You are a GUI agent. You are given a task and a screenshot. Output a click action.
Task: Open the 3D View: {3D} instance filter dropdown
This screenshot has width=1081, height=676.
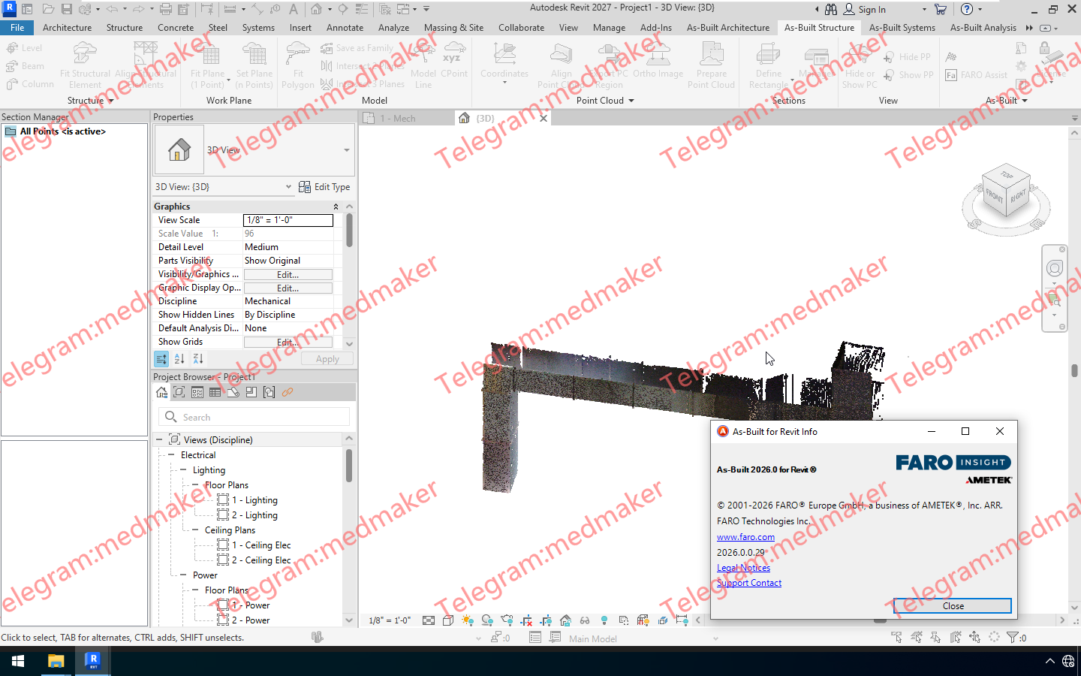click(x=289, y=187)
